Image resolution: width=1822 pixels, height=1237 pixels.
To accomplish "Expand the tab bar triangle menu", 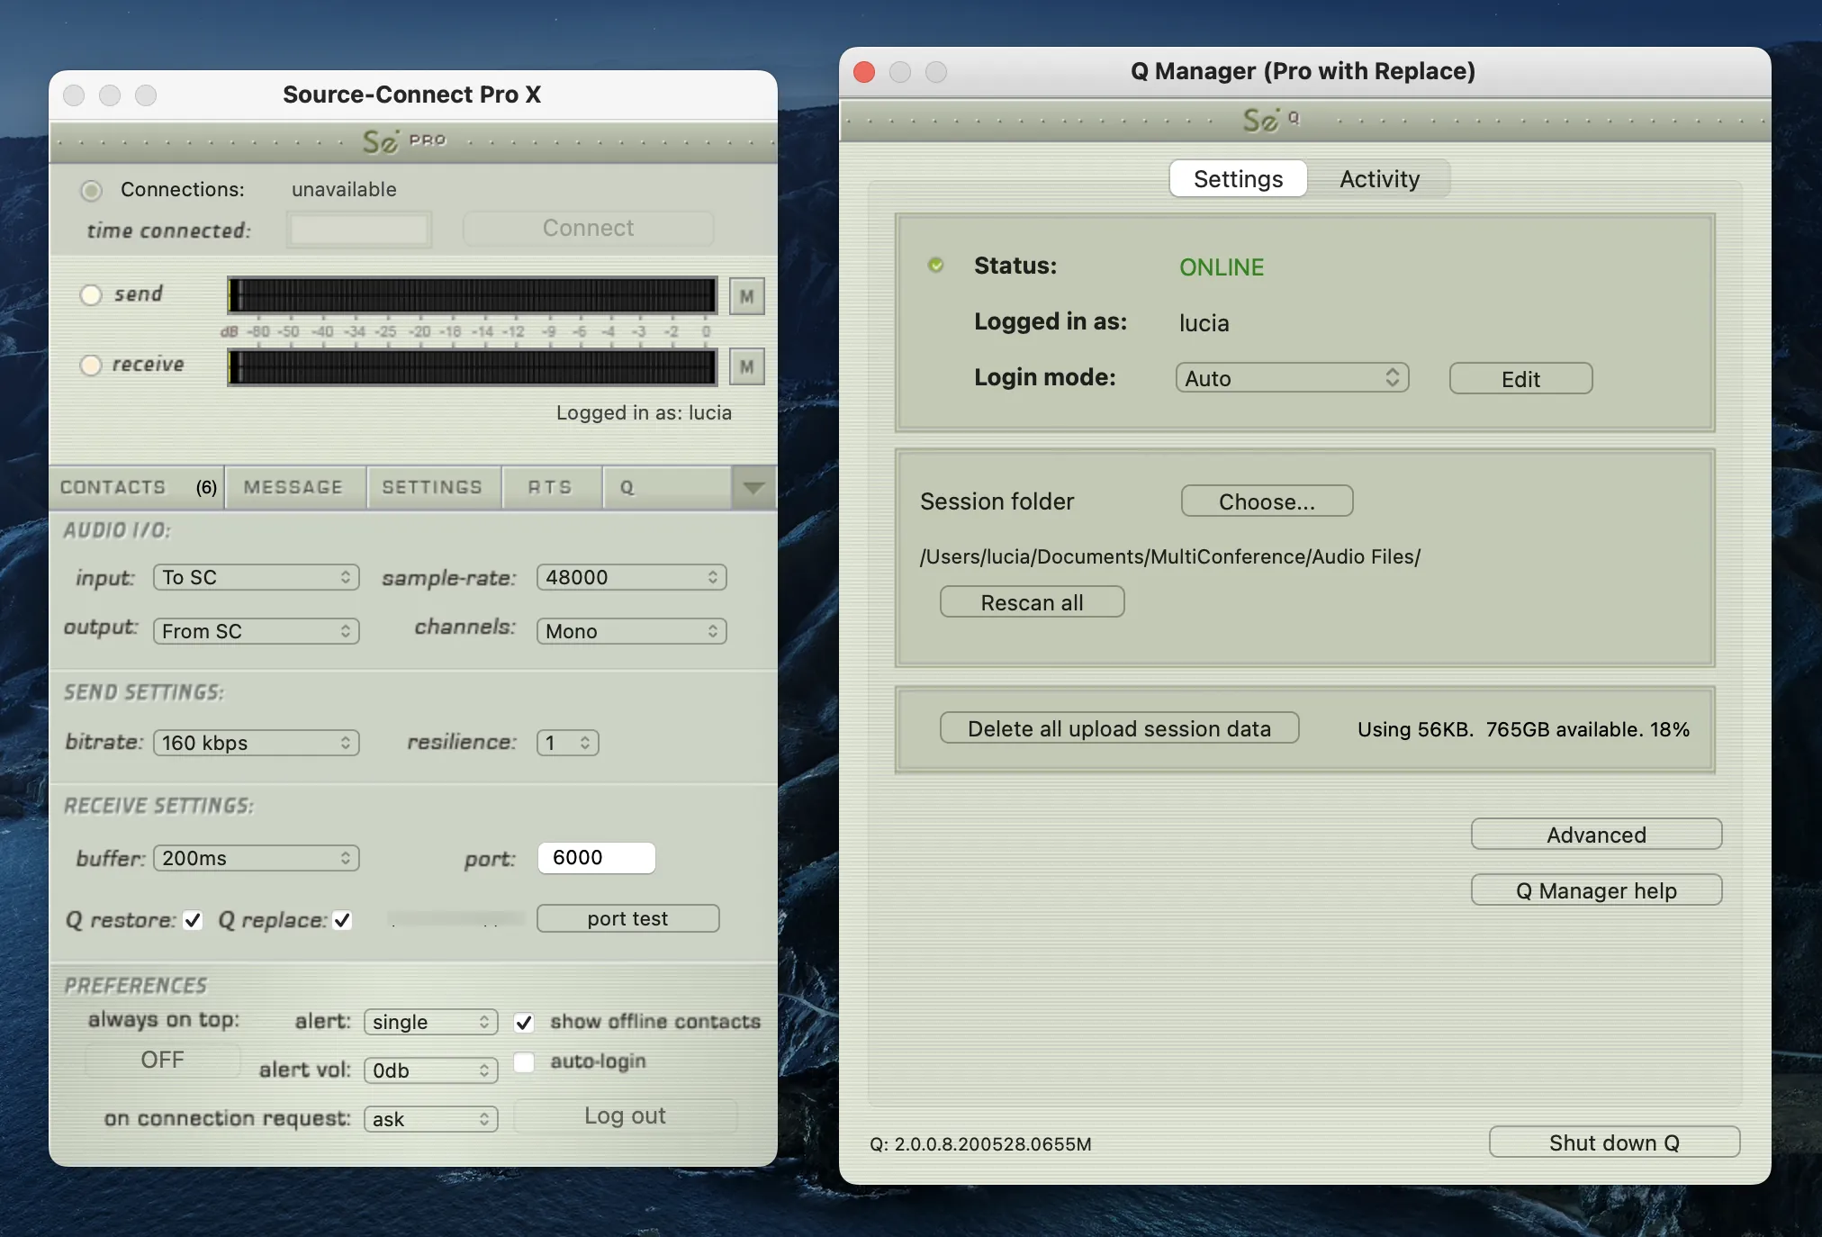I will coord(753,487).
